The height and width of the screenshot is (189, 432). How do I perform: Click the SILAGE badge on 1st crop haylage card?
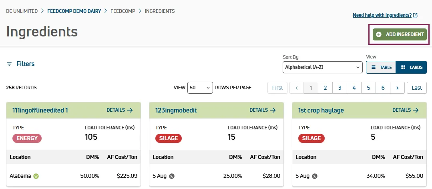tap(311, 138)
